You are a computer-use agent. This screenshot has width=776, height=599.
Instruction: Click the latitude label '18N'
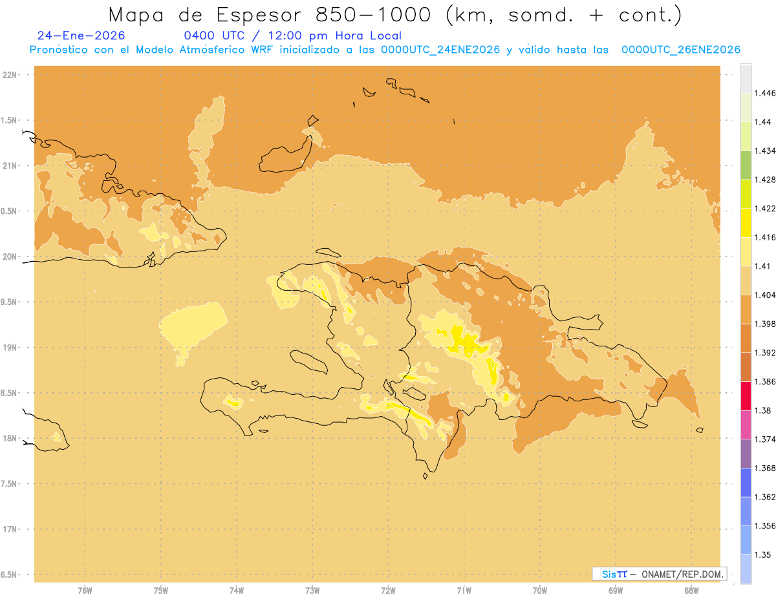(x=10, y=439)
